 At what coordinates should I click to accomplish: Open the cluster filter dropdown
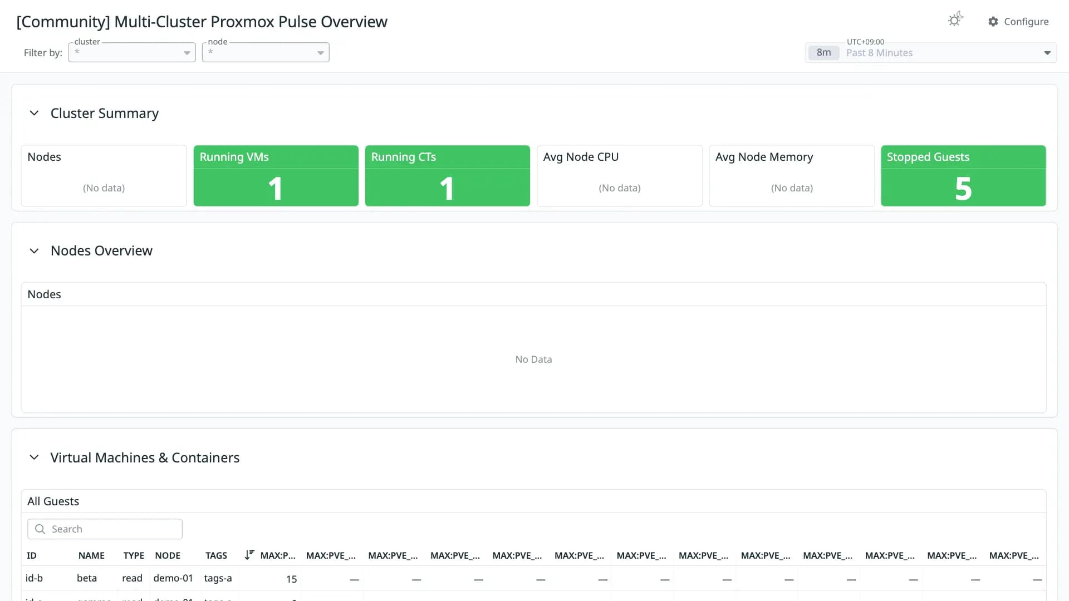point(132,52)
